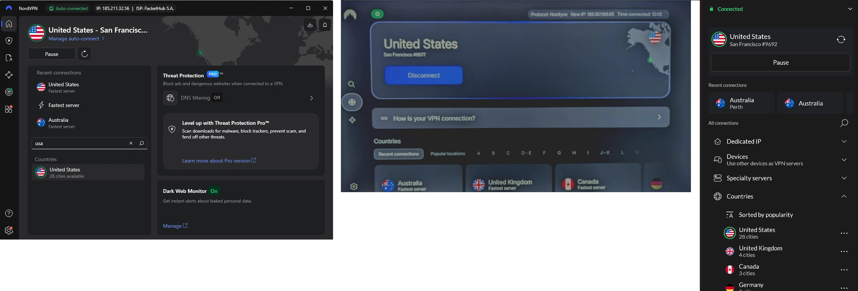Select Recent connections tab in middle picture
Screen dimensions: 858x291
[x=399, y=154]
